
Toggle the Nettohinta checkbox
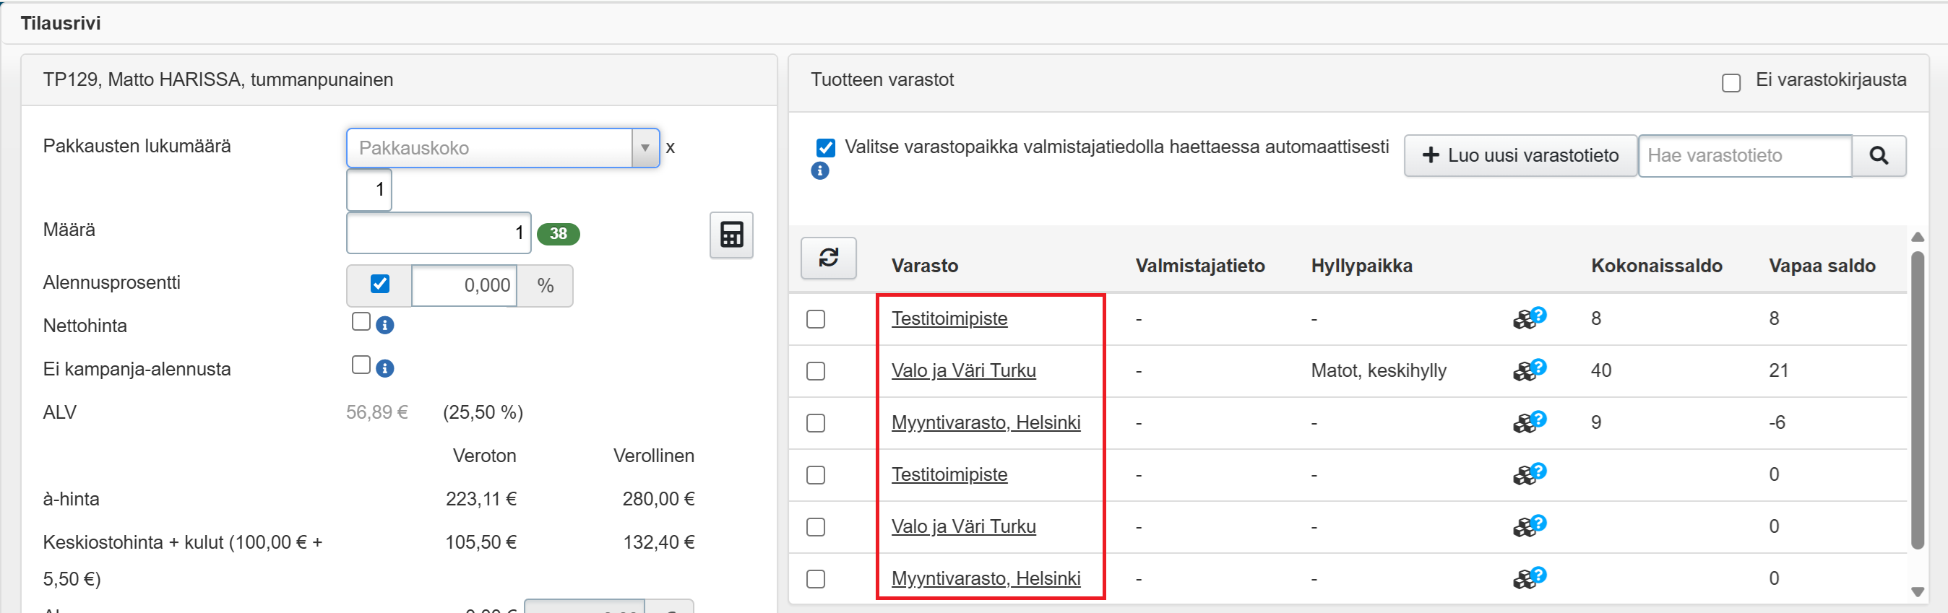tap(361, 322)
